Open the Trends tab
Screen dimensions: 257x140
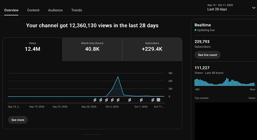(77, 10)
